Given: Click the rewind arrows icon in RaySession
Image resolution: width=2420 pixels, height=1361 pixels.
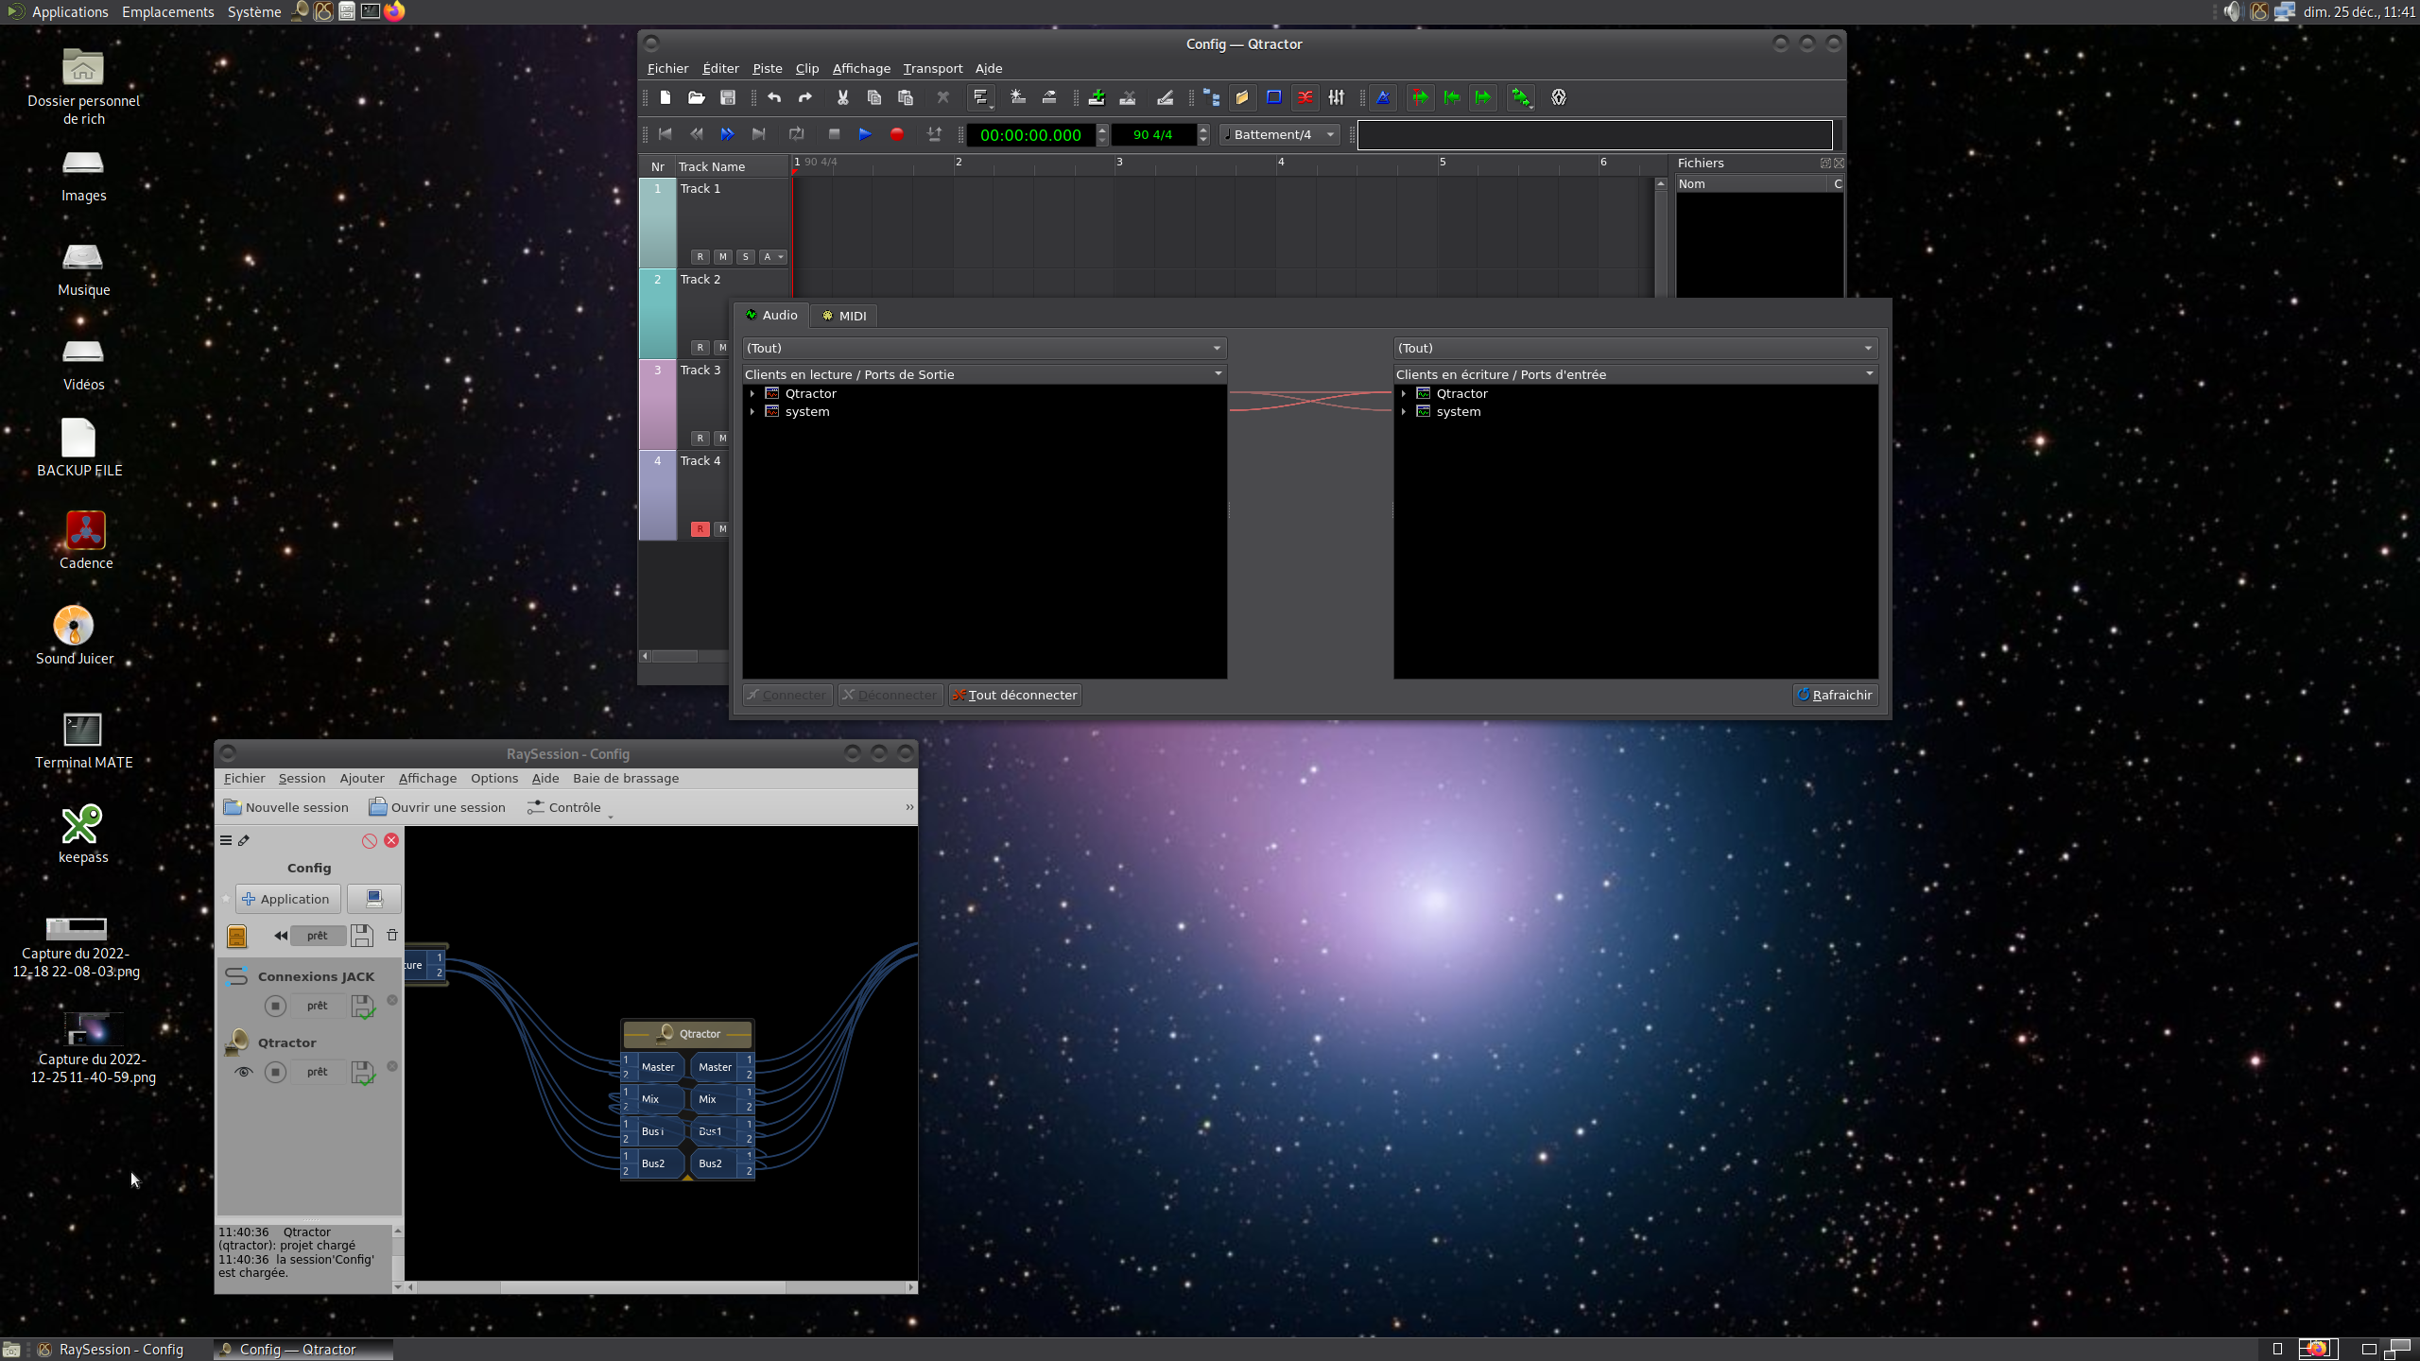Looking at the screenshot, I should (280, 936).
